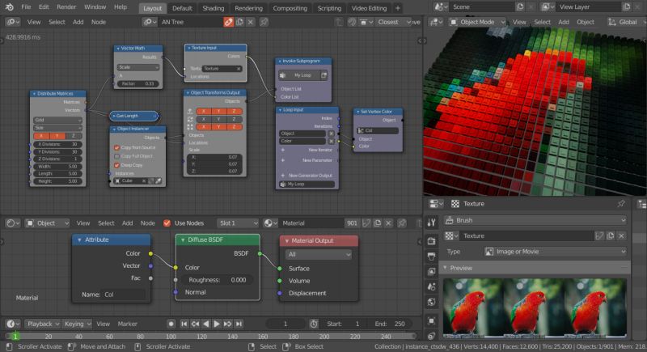Click the Blender logo icon
Image resolution: width=647 pixels, height=352 pixels.
tap(9, 7)
